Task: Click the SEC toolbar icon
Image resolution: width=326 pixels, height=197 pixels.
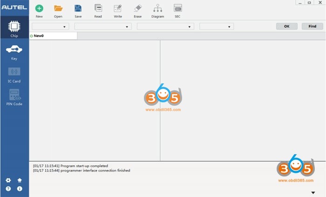Action: click(177, 8)
